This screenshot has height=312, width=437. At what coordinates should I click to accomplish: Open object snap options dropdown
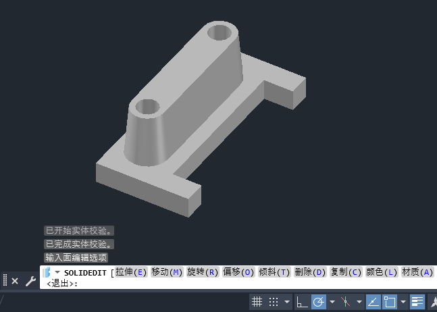pos(403,302)
